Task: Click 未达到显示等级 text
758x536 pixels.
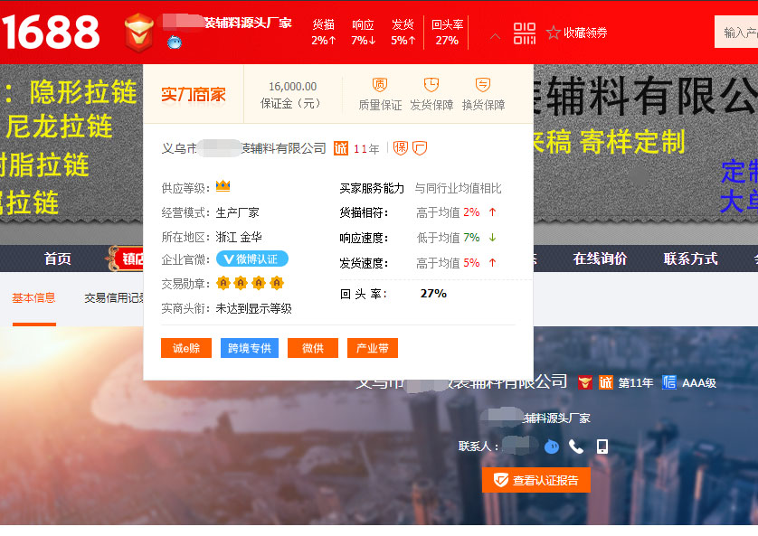Action: click(x=254, y=308)
